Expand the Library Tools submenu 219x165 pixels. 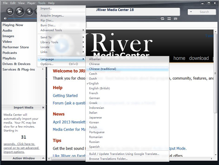coord(61,42)
